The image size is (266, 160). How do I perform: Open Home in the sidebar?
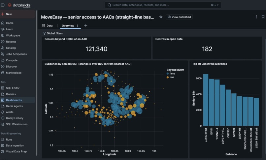point(17,23)
